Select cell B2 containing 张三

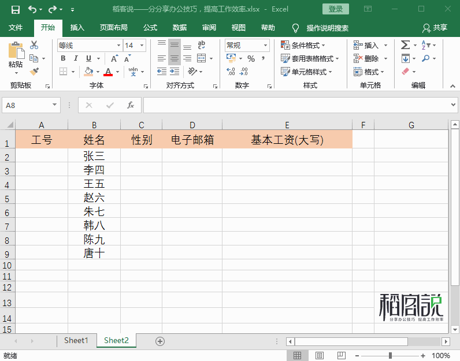[94, 156]
